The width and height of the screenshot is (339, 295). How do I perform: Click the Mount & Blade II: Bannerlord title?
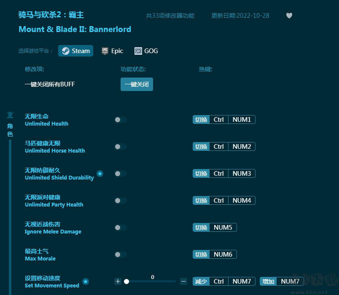tap(75, 29)
